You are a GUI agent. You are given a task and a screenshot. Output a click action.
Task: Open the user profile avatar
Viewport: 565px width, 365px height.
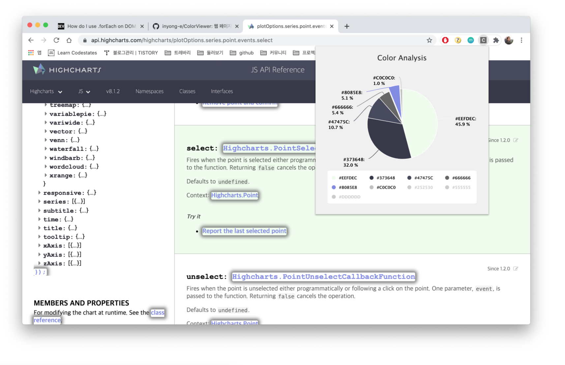509,40
